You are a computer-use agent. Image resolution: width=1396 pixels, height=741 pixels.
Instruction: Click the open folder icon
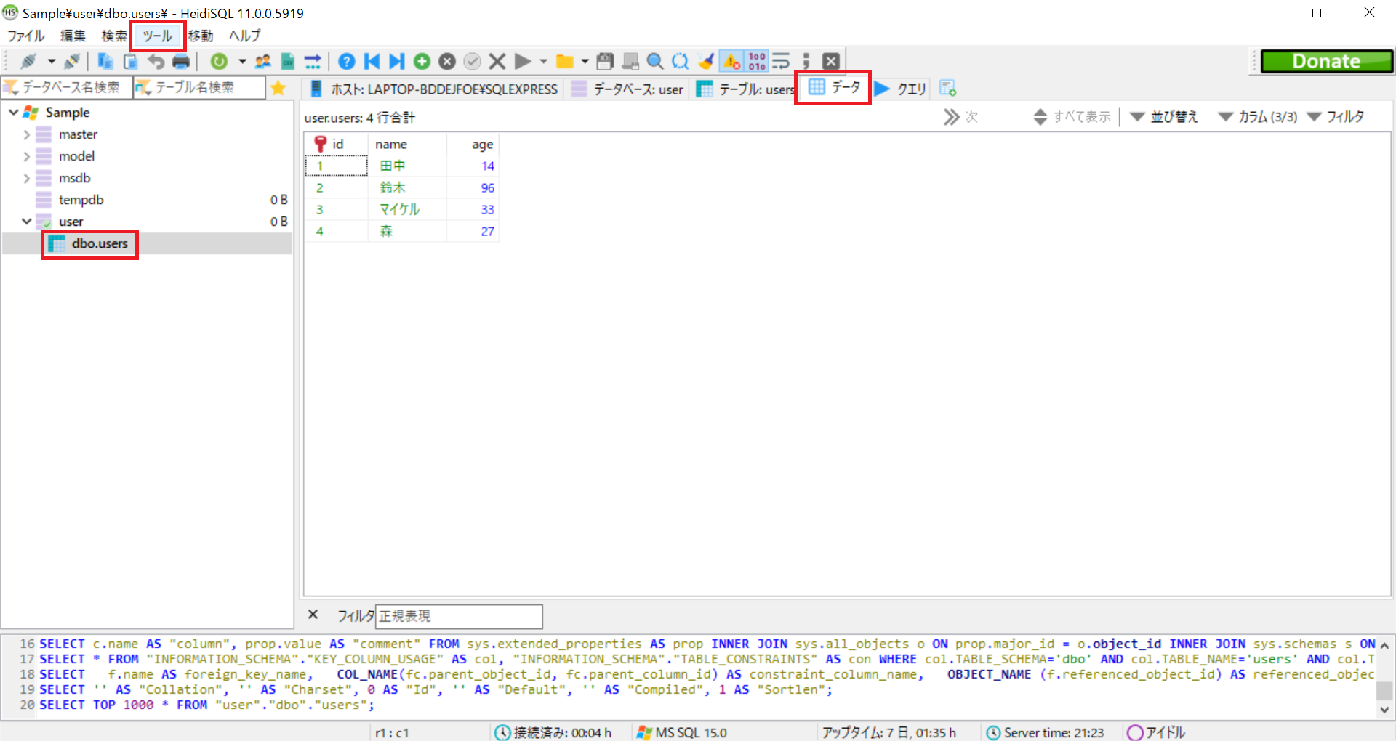point(564,62)
